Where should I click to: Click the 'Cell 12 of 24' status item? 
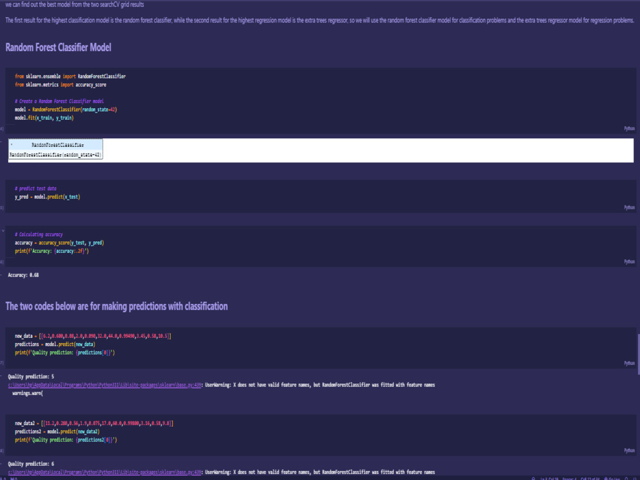click(x=590, y=478)
